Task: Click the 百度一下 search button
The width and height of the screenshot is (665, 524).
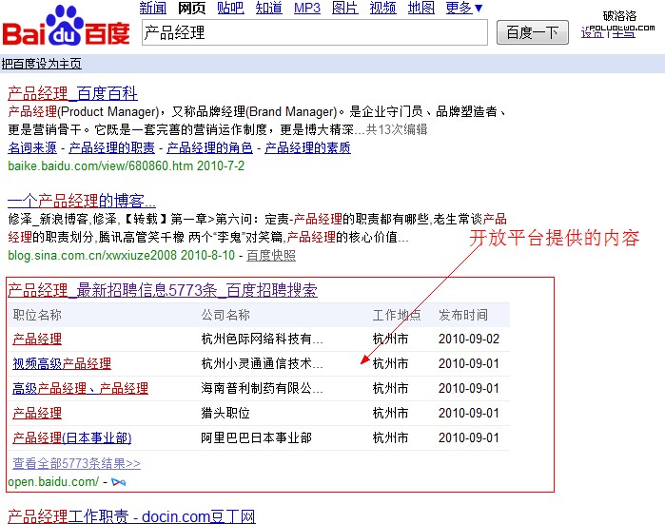Action: pos(532,32)
